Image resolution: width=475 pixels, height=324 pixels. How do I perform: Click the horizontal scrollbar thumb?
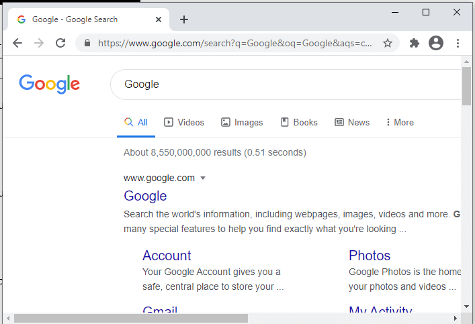[x=131, y=318]
